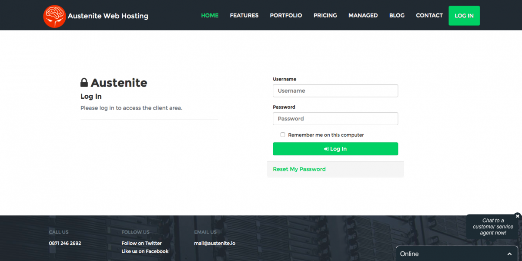The width and height of the screenshot is (522, 261).
Task: Submit with the green Log In form button
Action: tap(335, 149)
